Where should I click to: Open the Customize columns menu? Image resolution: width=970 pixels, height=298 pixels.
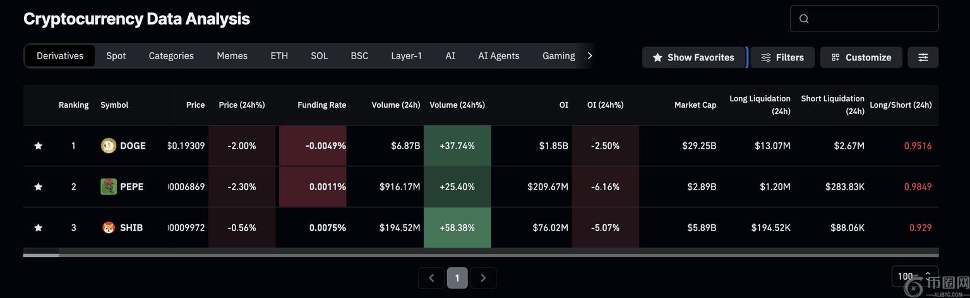pos(861,57)
